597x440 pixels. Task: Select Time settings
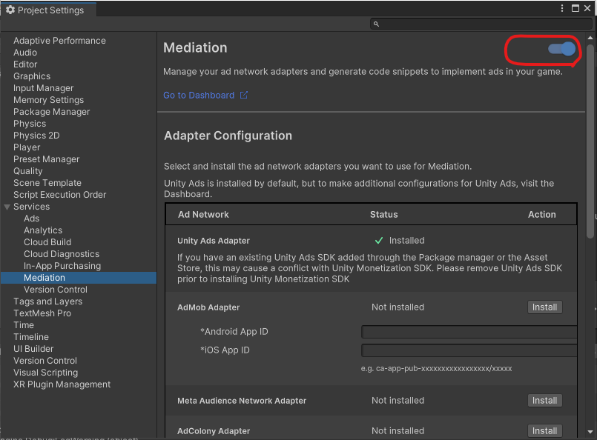24,325
